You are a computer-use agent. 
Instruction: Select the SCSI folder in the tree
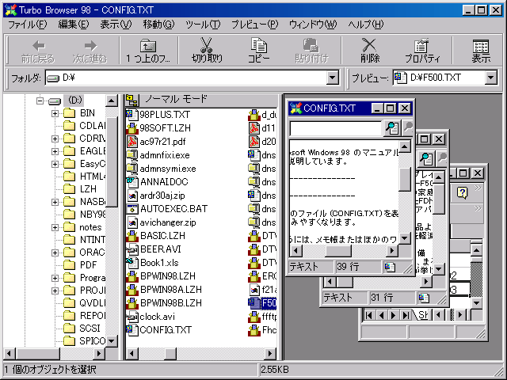(x=90, y=329)
